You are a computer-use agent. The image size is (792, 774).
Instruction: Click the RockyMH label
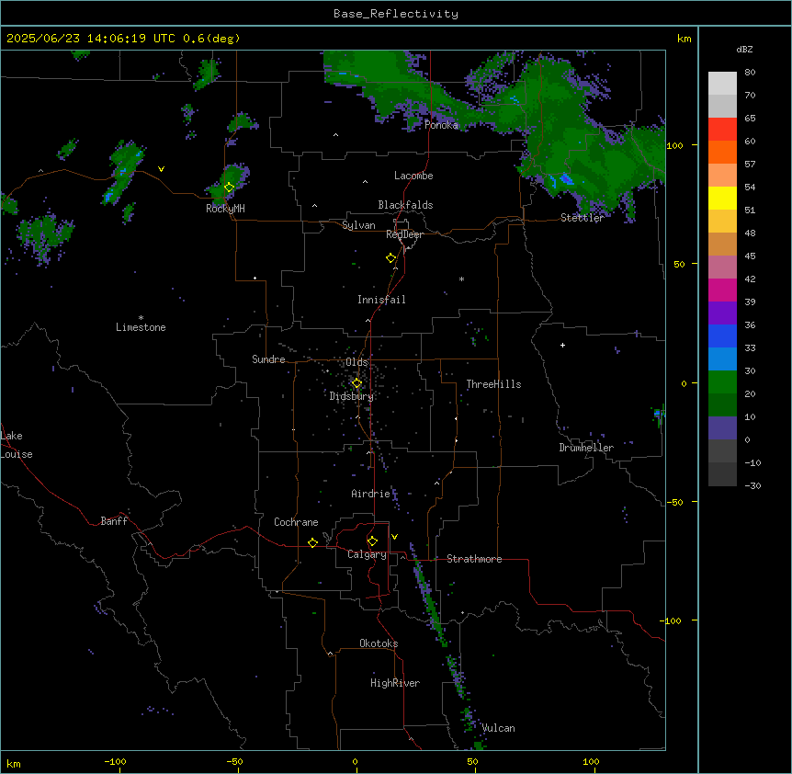pyautogui.click(x=225, y=209)
